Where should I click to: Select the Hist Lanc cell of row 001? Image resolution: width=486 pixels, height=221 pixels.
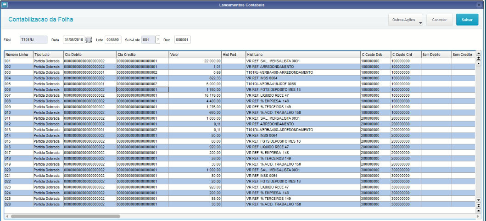click(x=303, y=61)
